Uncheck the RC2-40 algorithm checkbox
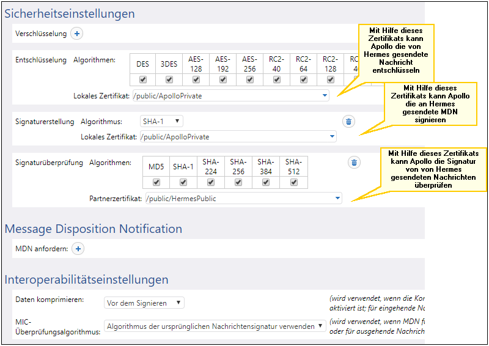 tap(277, 79)
